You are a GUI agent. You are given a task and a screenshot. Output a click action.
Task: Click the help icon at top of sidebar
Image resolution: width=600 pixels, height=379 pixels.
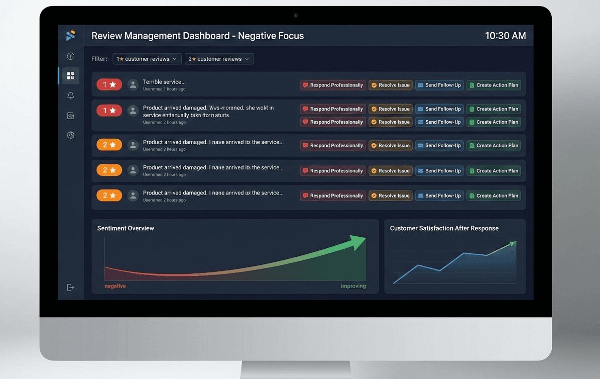coord(70,56)
